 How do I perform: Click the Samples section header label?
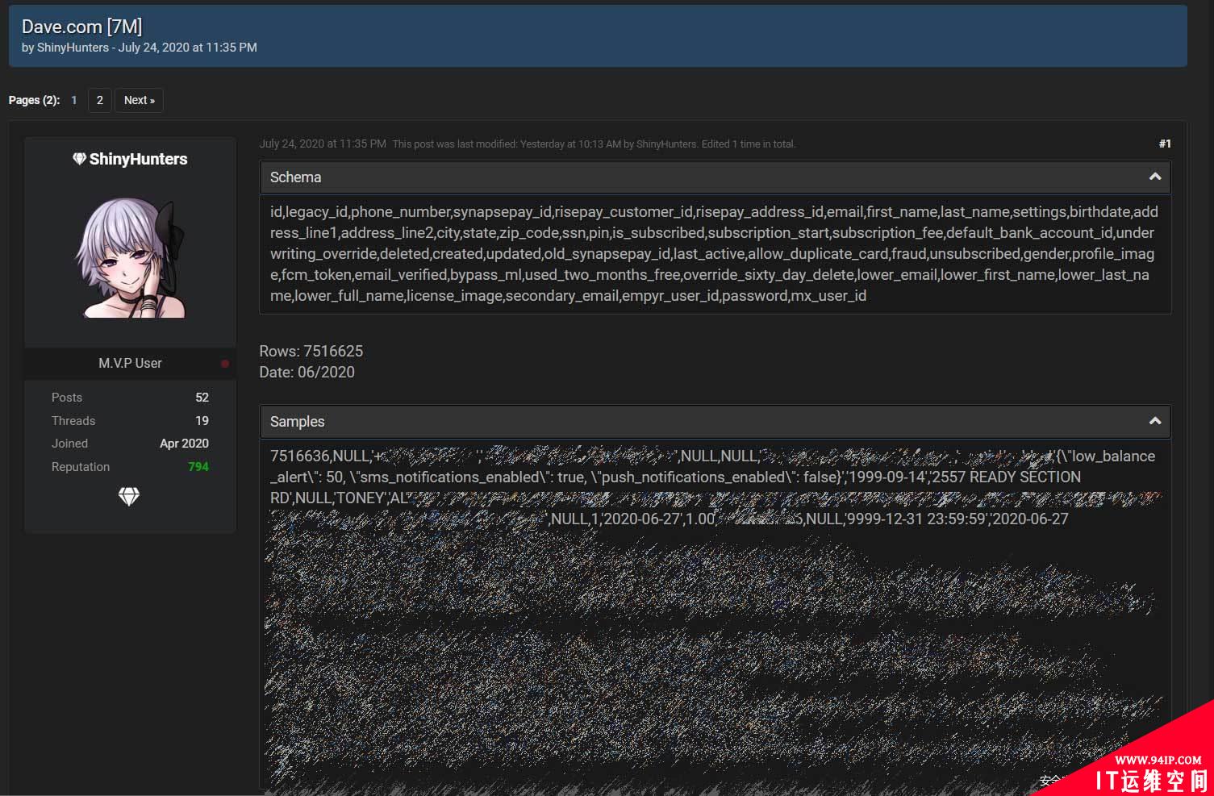[297, 422]
